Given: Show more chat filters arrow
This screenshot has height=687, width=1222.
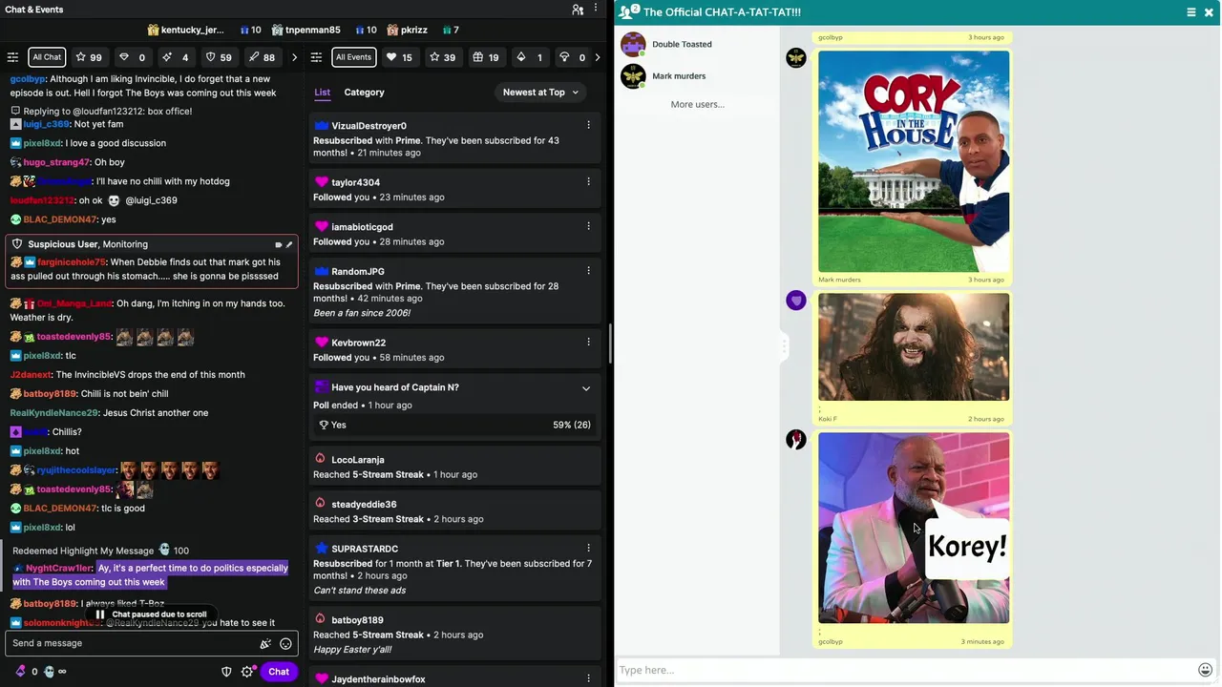Looking at the screenshot, I should tap(294, 57).
